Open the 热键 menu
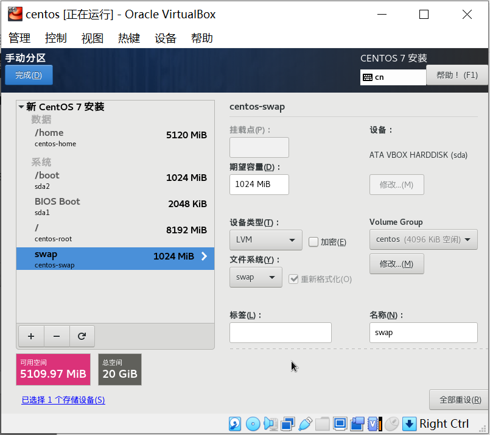The image size is (490, 435). (129, 38)
